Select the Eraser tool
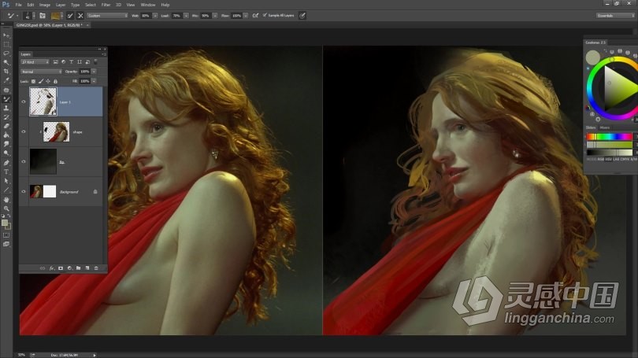The width and height of the screenshot is (638, 358). 6,126
